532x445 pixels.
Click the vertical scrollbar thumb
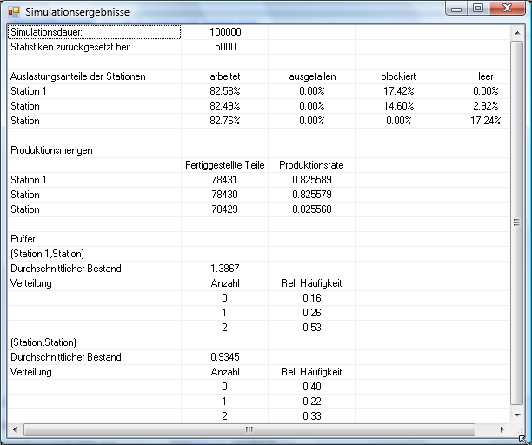click(x=517, y=222)
